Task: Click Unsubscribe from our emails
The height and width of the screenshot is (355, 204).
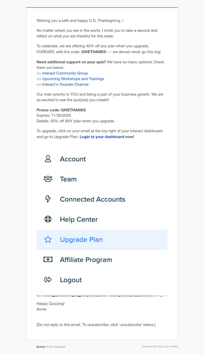Action: tap(160, 346)
